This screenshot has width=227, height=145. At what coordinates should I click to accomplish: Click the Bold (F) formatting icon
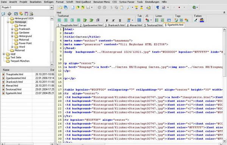[107, 20]
